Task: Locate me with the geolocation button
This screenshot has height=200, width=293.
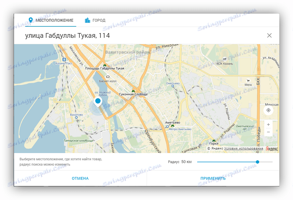Action: point(268,110)
